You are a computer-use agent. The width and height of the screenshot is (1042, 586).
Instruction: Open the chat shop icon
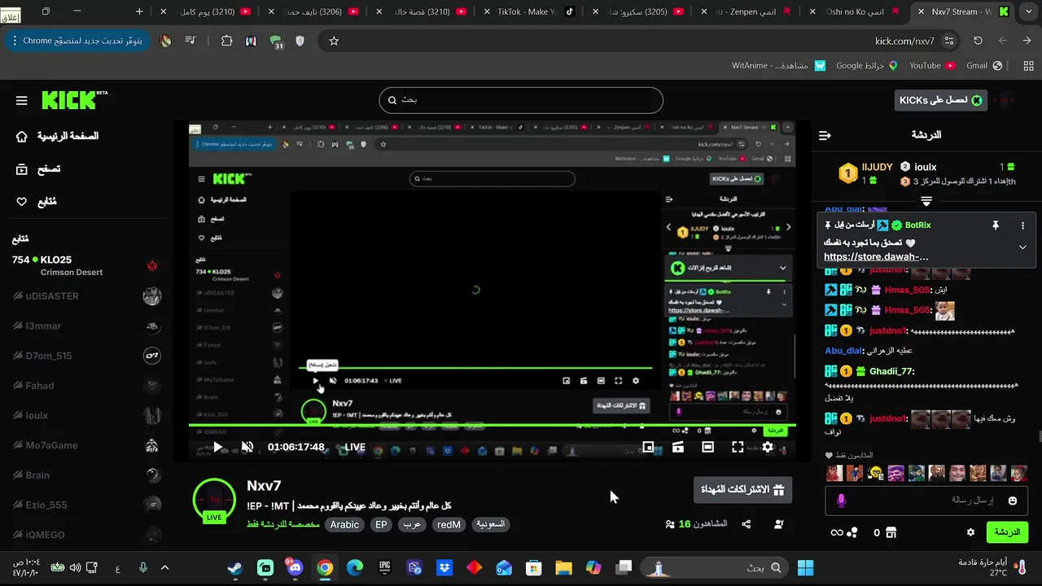pos(891,532)
